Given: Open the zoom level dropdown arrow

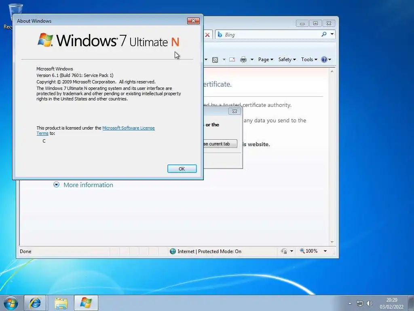Looking at the screenshot, I should [x=325, y=251].
